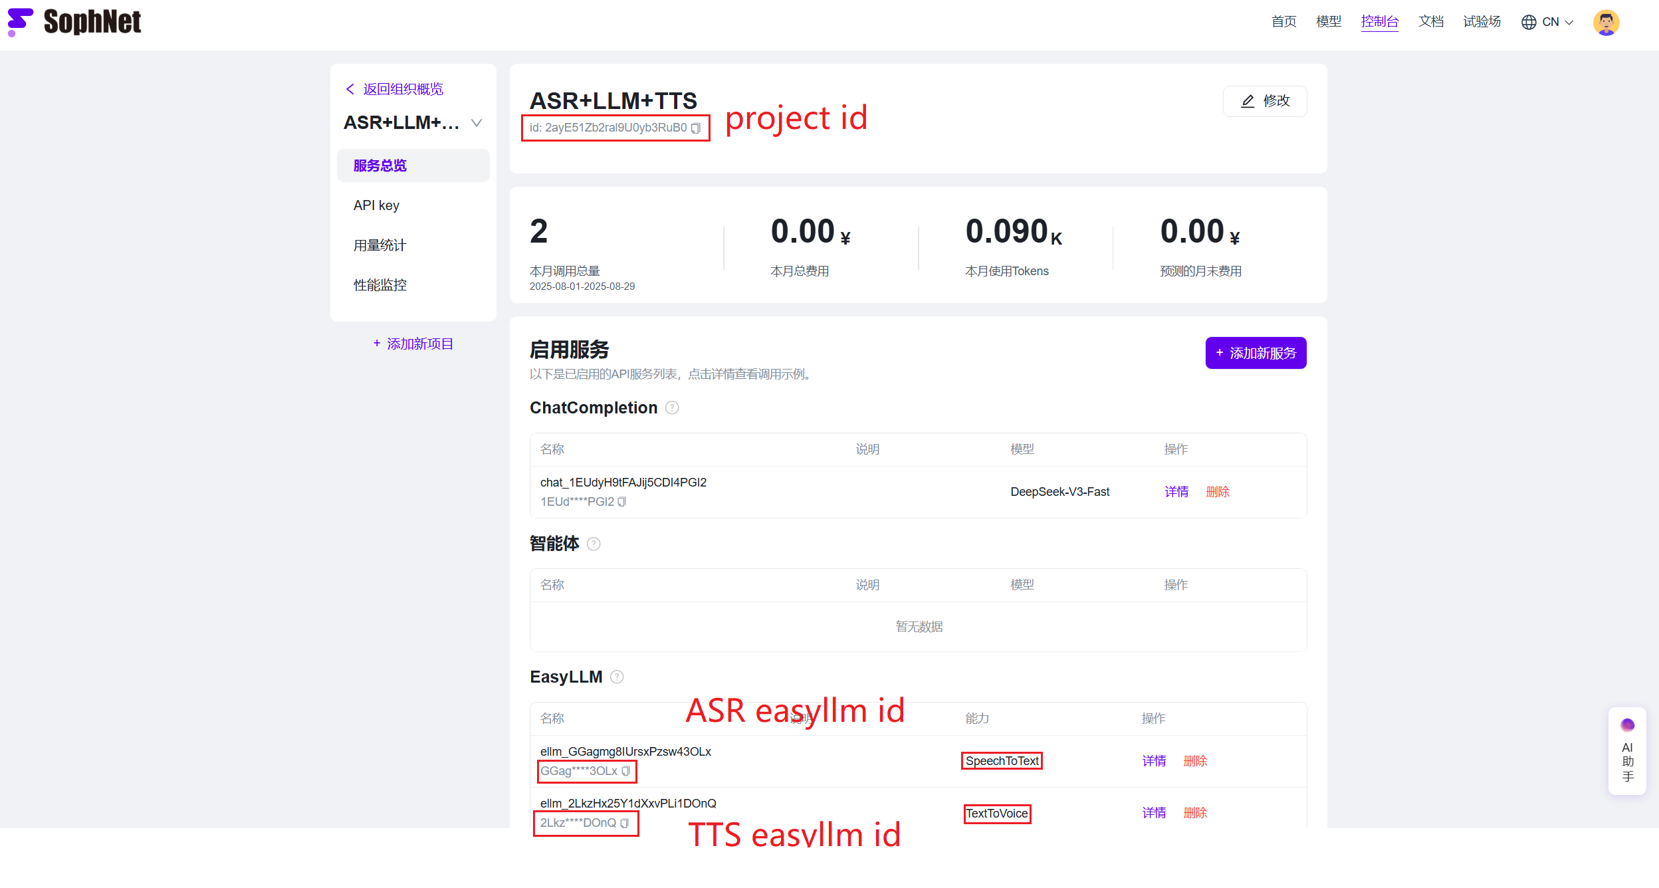Click 删除 for the SpeechToText service
1659x888 pixels.
[1195, 761]
